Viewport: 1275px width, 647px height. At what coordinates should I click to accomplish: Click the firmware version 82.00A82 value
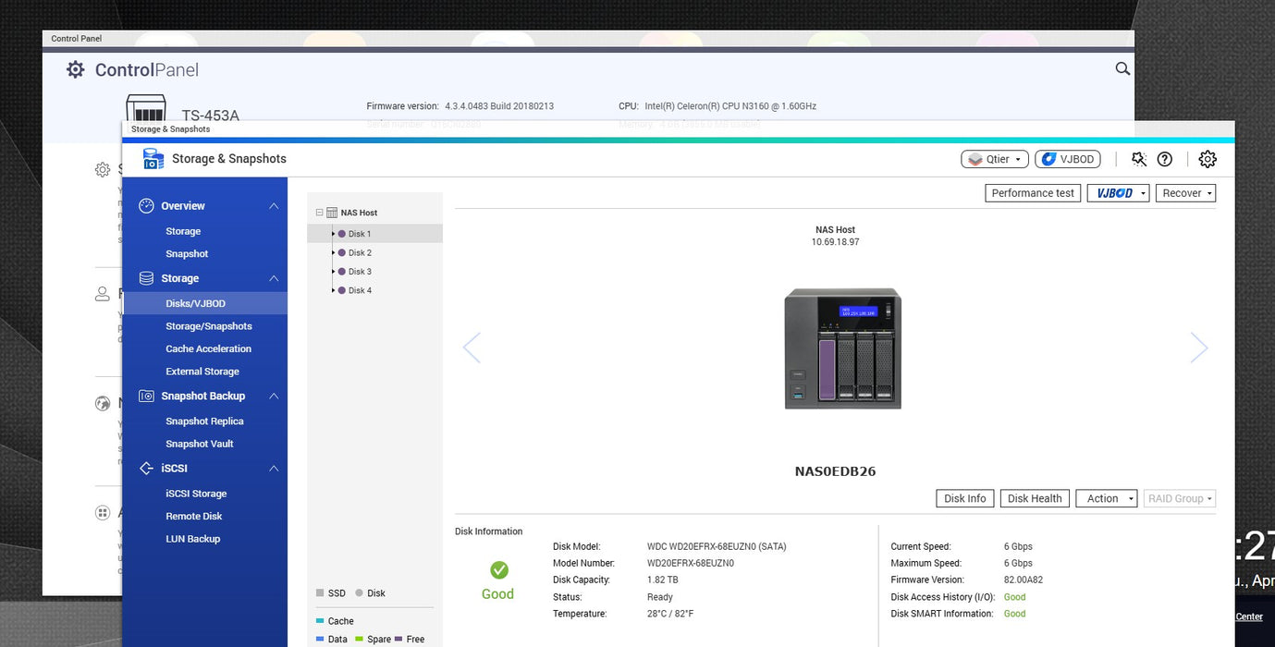(1024, 580)
